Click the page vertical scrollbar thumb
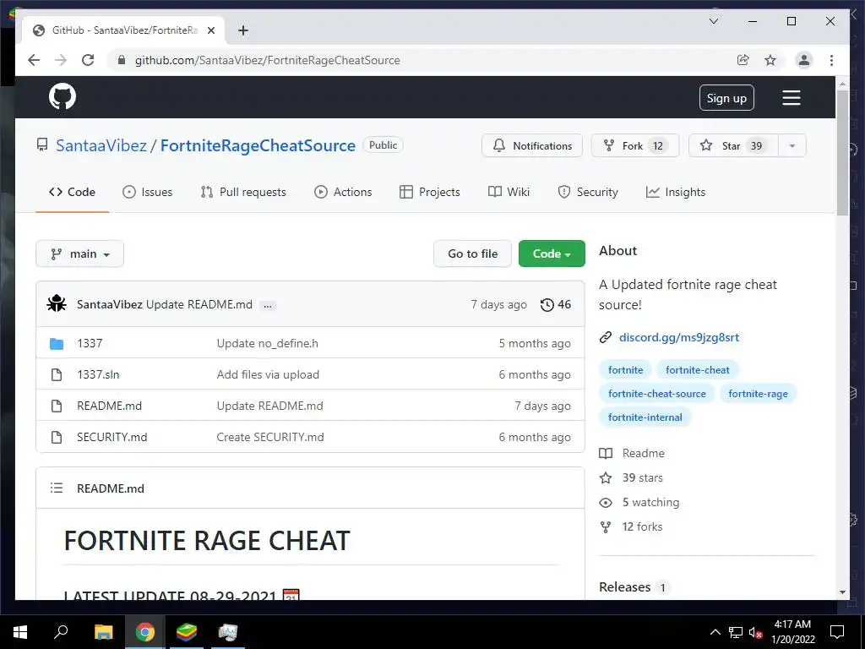The height and width of the screenshot is (649, 865). tap(842, 152)
